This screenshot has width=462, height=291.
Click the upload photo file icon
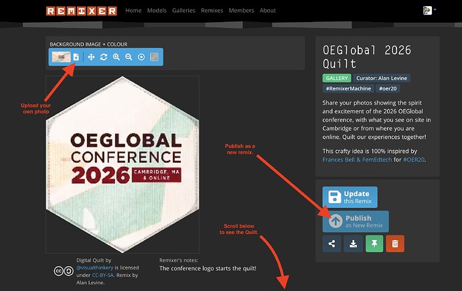tap(76, 57)
